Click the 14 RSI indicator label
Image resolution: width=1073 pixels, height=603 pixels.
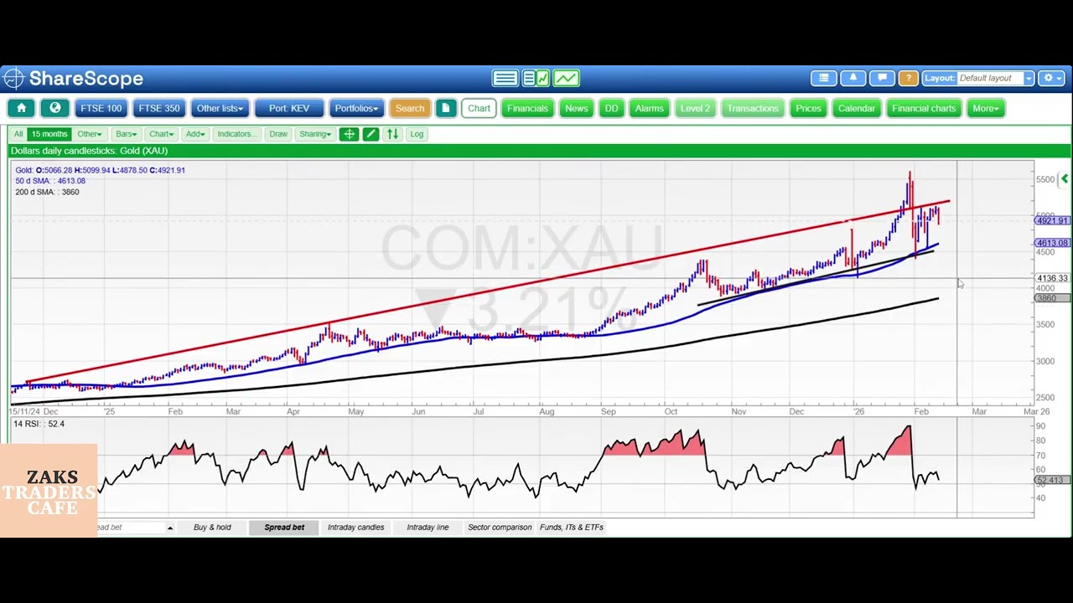[x=39, y=424]
